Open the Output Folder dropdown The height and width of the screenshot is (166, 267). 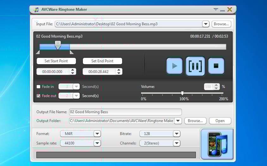[178, 121]
